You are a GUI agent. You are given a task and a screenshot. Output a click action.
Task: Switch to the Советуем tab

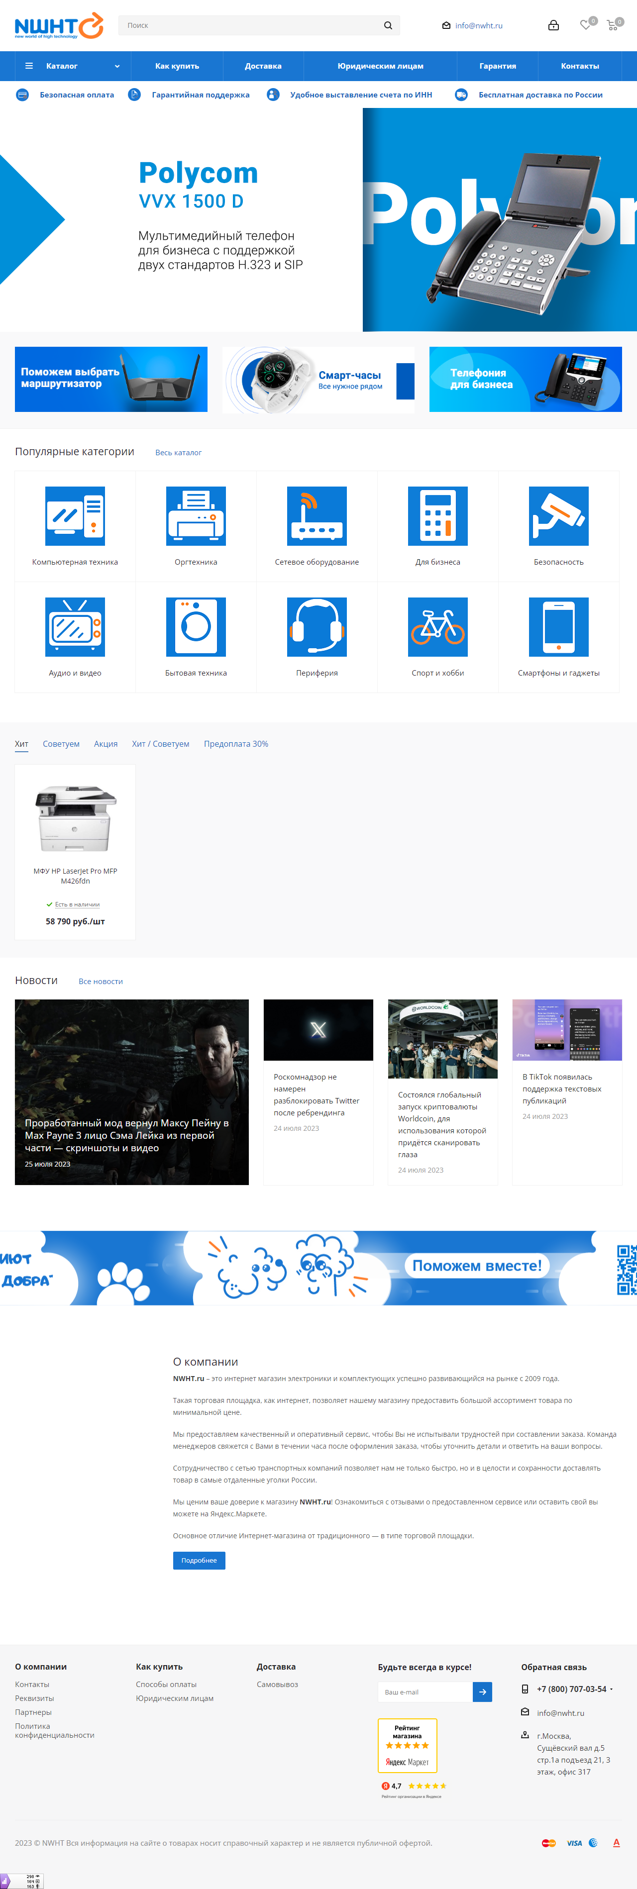click(x=61, y=744)
